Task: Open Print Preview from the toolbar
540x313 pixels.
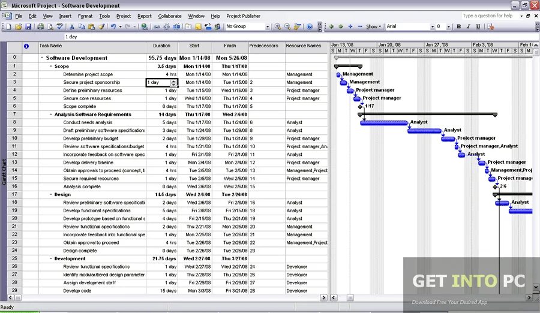Action: pos(50,26)
